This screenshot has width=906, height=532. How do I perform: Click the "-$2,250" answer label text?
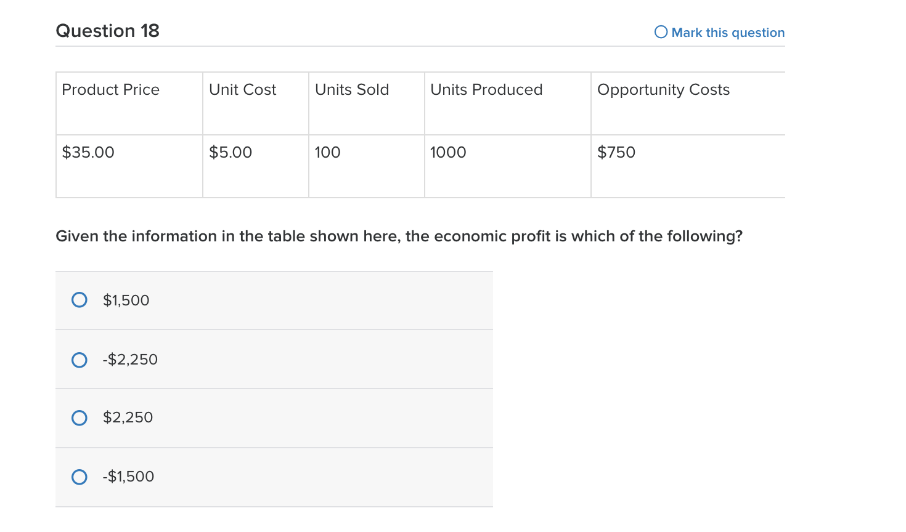130,360
